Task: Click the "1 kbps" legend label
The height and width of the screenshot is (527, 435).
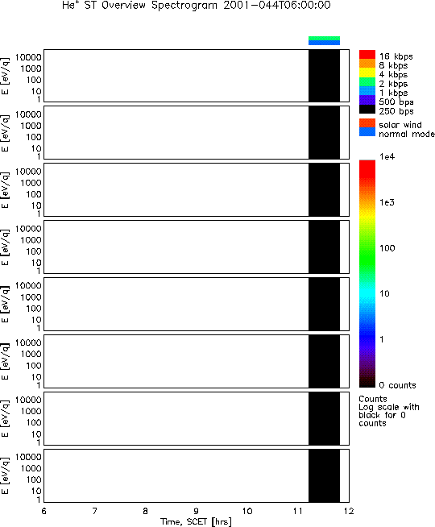Action: point(393,93)
